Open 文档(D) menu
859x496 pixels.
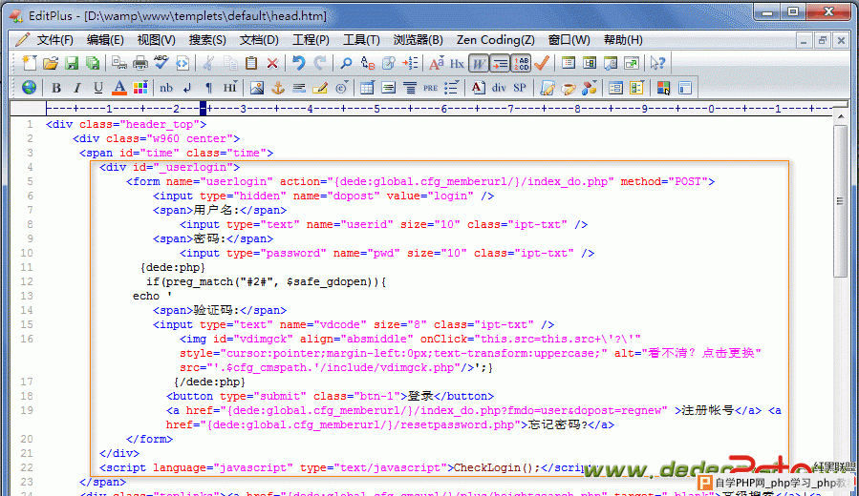click(x=259, y=40)
